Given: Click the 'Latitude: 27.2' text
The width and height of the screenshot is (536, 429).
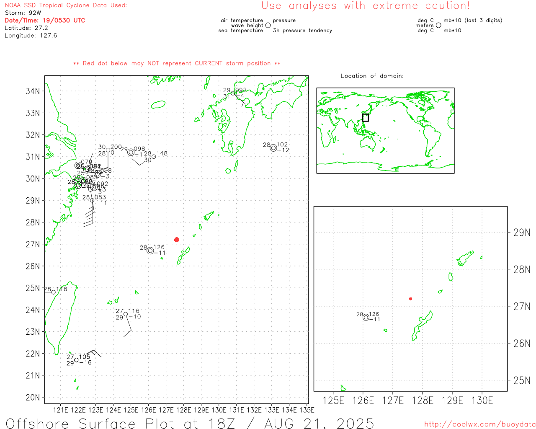Looking at the screenshot, I should point(26,28).
